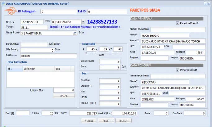Select the Isi Kiriman HERBAL field
Viewport: 212px width, 127px height.
(48, 56)
